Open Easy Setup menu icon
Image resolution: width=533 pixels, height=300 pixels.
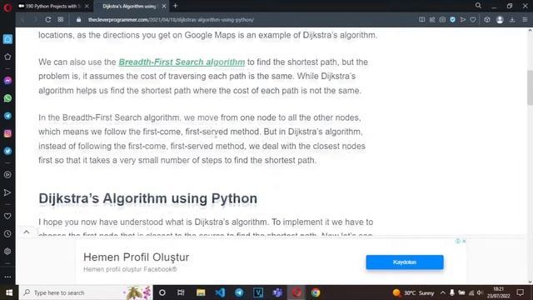525,20
